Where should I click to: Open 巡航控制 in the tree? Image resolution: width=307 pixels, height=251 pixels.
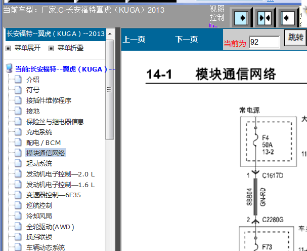click(39, 206)
